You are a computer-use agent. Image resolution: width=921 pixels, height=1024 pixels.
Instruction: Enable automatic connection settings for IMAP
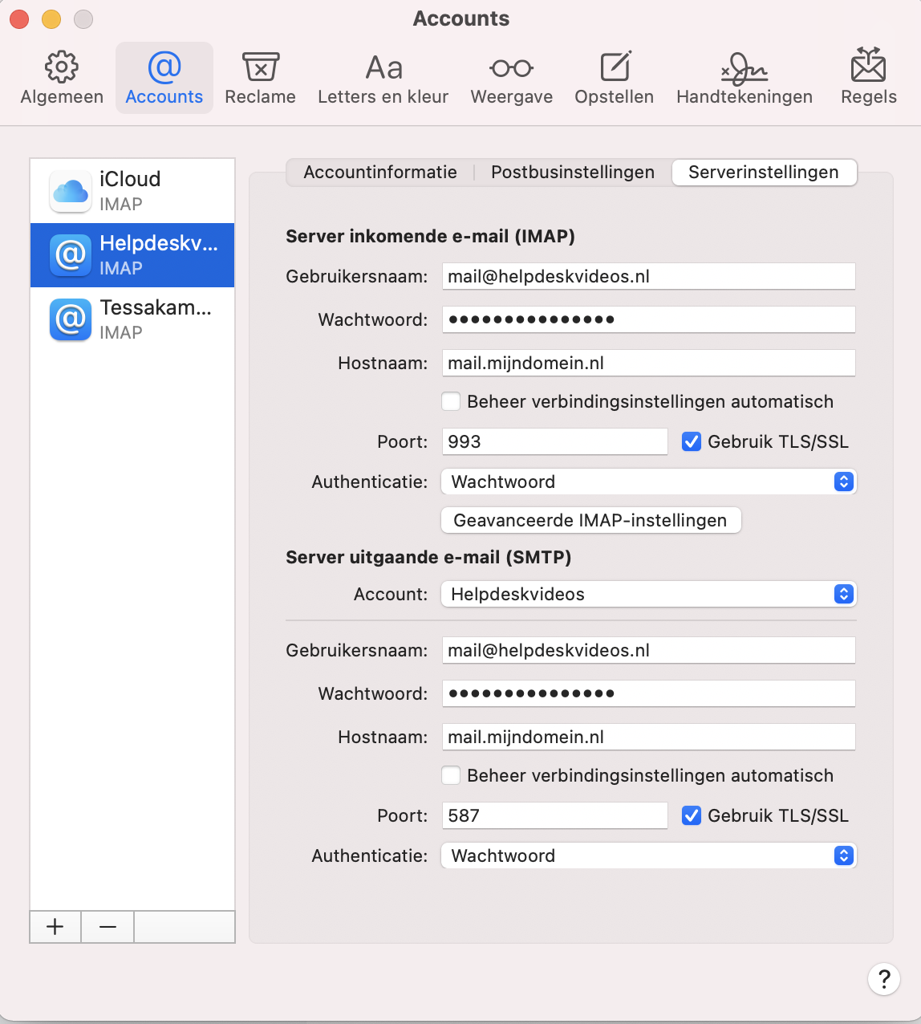tap(452, 401)
